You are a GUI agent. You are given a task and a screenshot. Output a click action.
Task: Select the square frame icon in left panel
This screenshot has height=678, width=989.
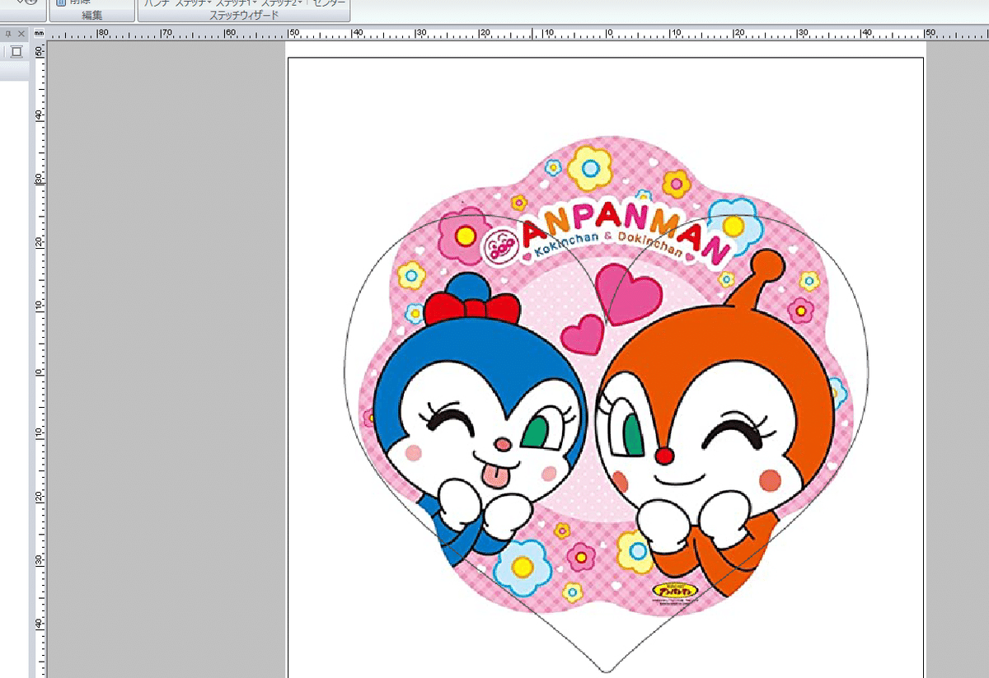[x=16, y=52]
